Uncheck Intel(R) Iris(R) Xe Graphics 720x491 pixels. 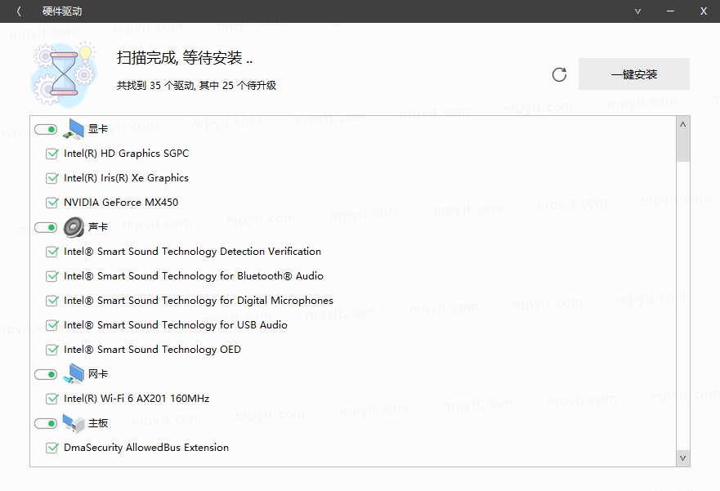[51, 178]
